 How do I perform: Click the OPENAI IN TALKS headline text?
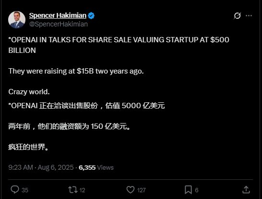[119, 45]
